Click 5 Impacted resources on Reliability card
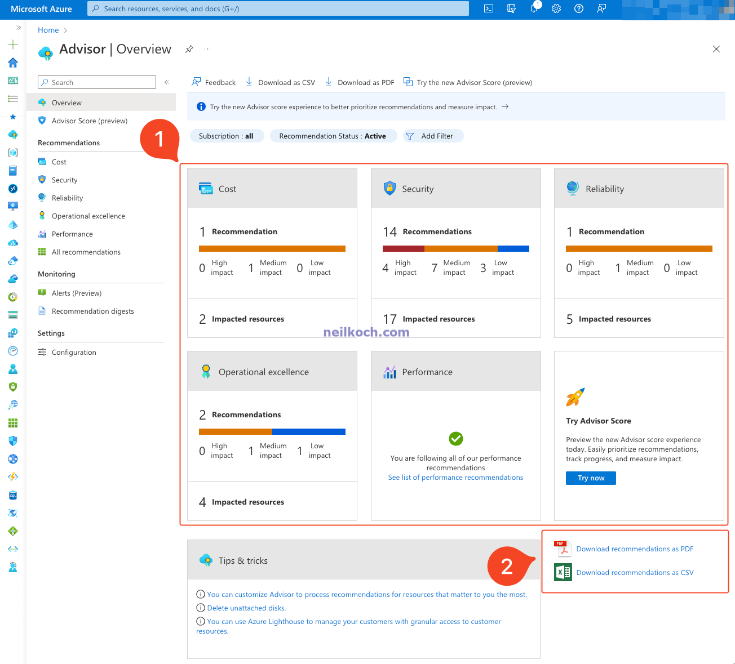Image resolution: width=735 pixels, height=664 pixels. [609, 319]
